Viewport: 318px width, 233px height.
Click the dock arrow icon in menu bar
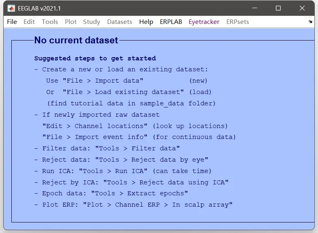[310, 22]
